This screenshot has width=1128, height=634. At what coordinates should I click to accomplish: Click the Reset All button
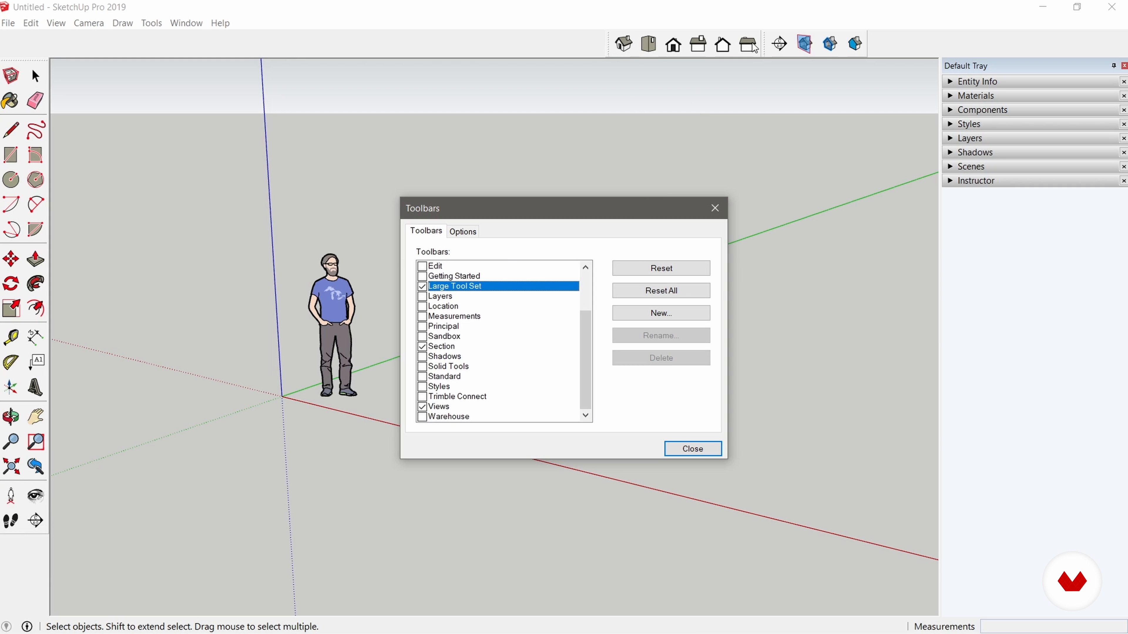[x=661, y=291]
